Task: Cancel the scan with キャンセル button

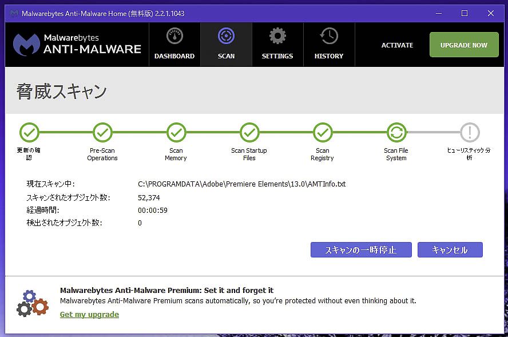Action: [450, 250]
